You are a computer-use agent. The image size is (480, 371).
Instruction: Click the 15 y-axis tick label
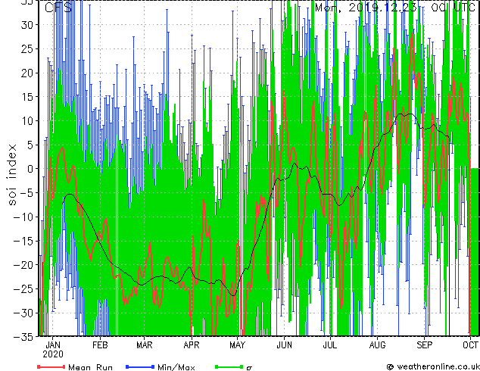click(29, 97)
